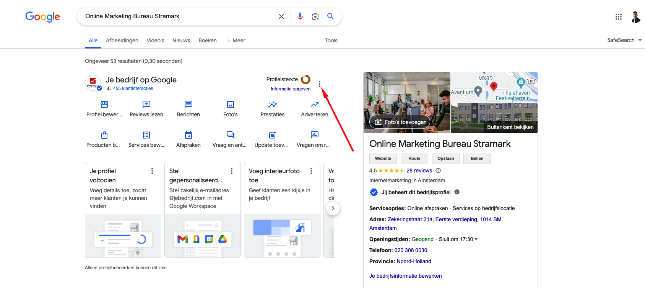The height and width of the screenshot is (288, 645).
Task: Click the voice search microphone icon
Action: point(300,16)
